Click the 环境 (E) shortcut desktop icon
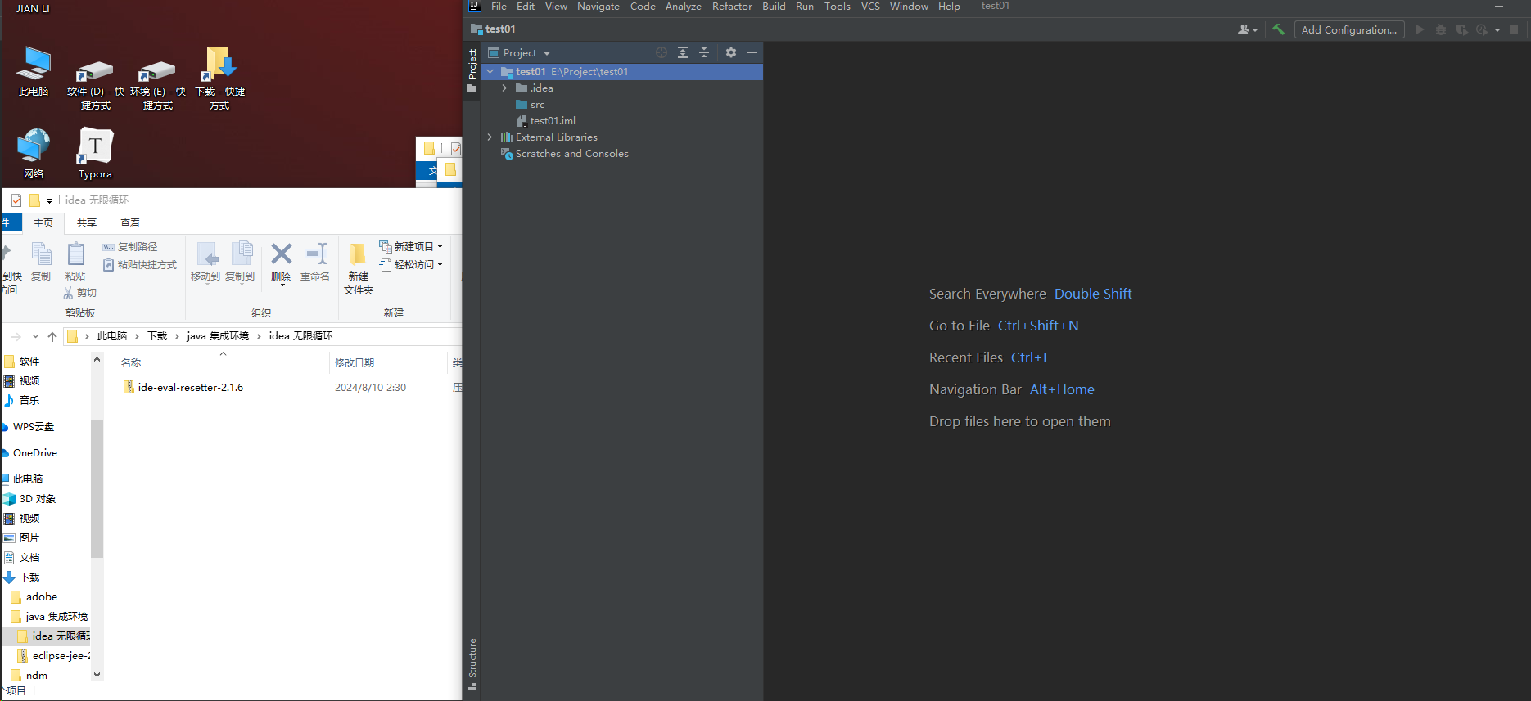1531x701 pixels. tap(158, 86)
